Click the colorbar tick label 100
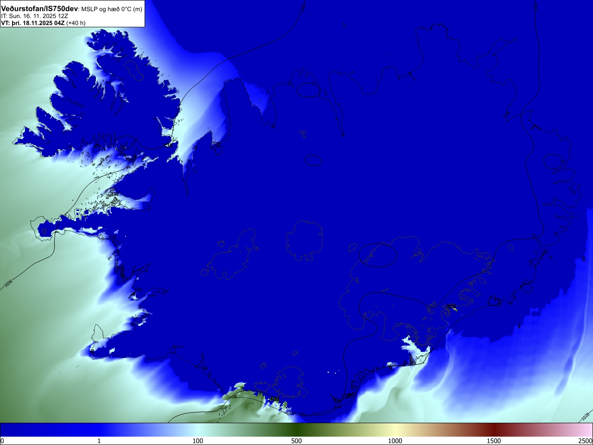593x445 pixels. pos(198,441)
